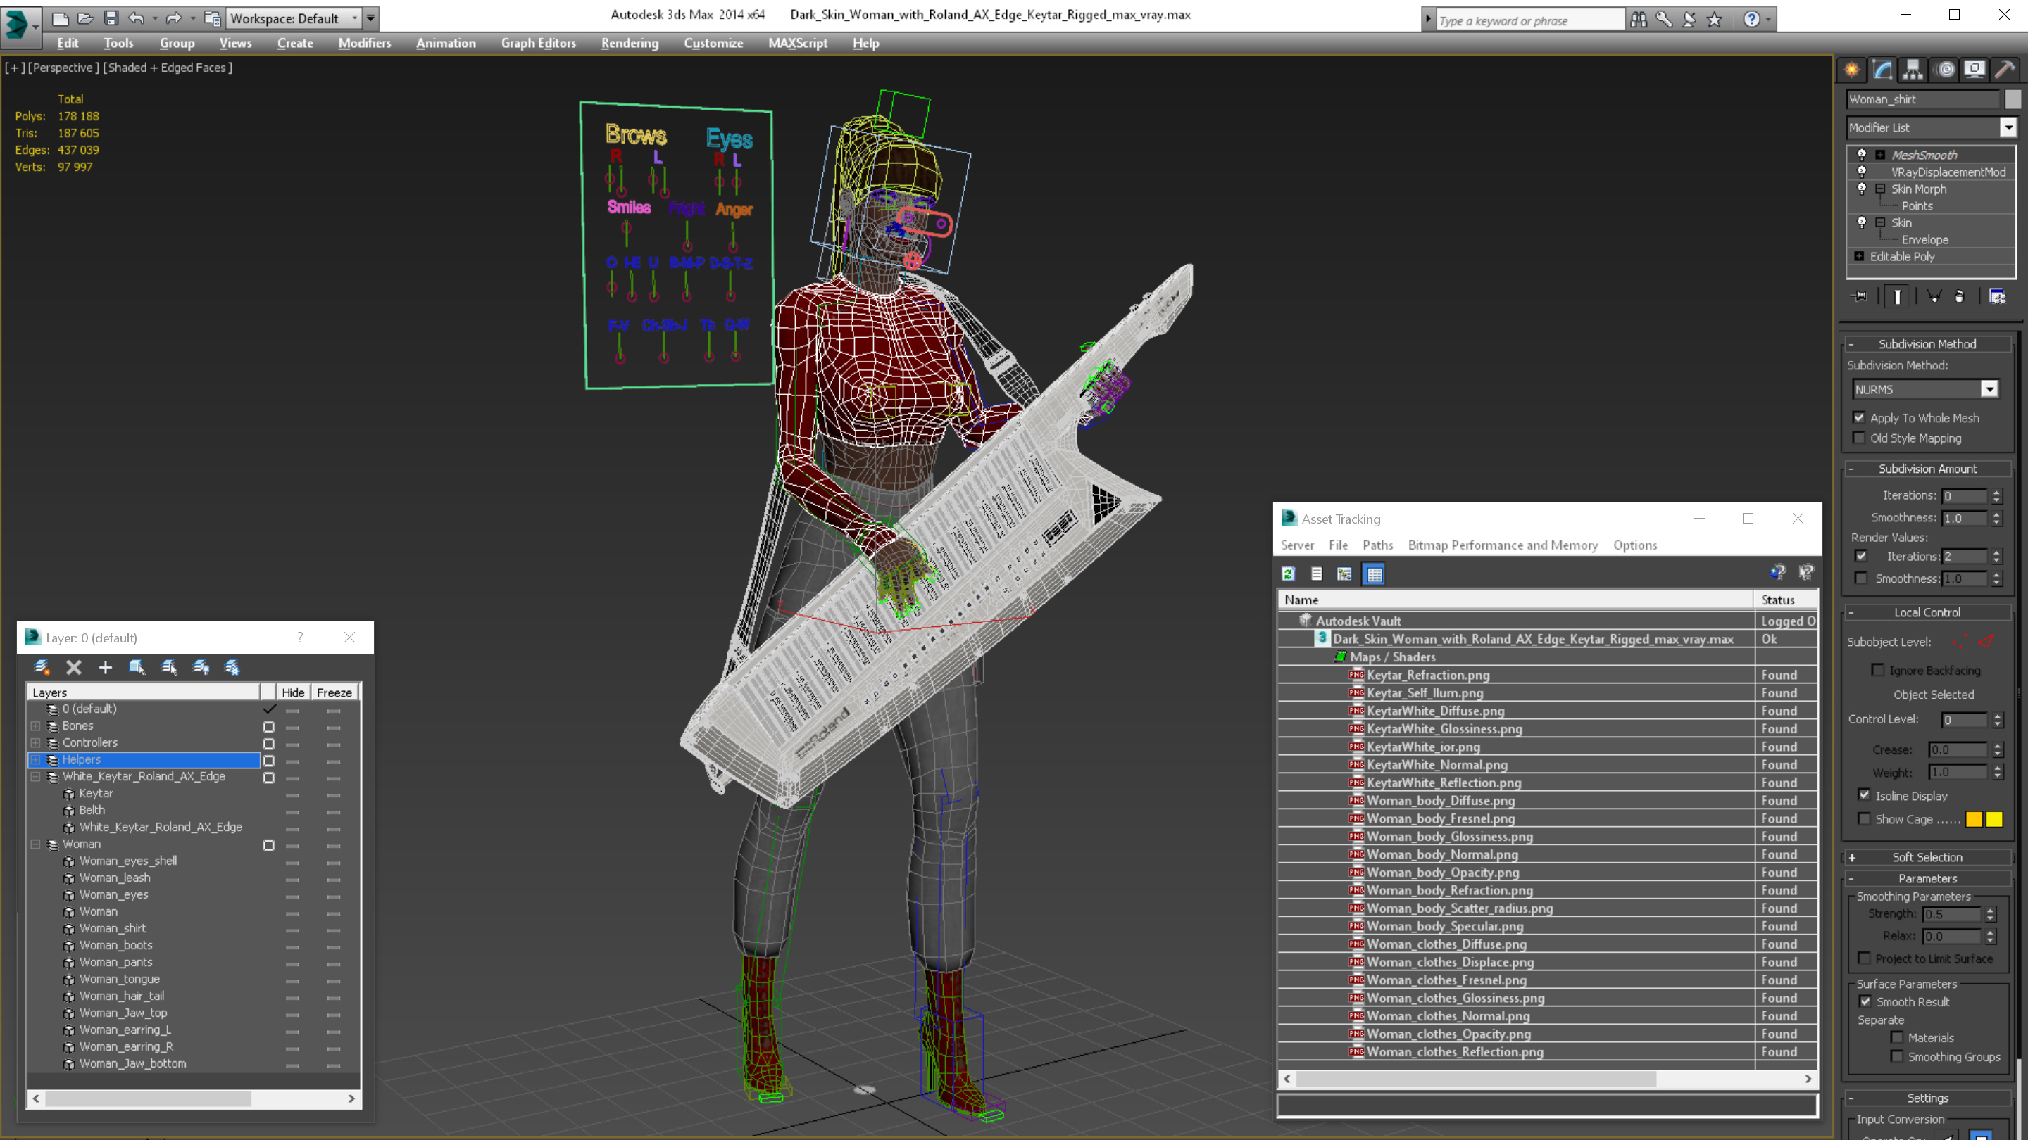2028x1140 pixels.
Task: Open the Workspace Default dropdown
Action: point(294,18)
